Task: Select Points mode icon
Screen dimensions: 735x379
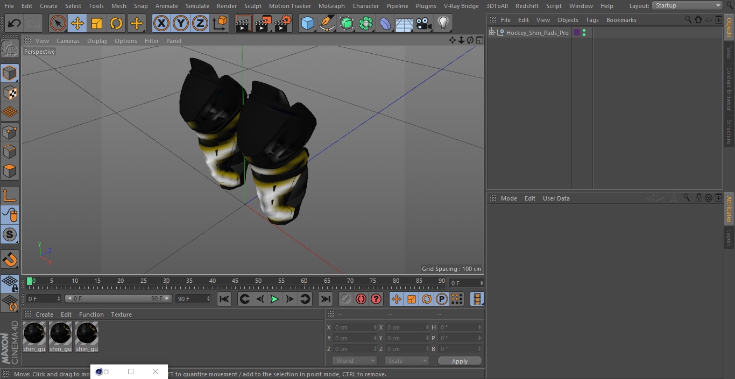Action: pos(10,132)
